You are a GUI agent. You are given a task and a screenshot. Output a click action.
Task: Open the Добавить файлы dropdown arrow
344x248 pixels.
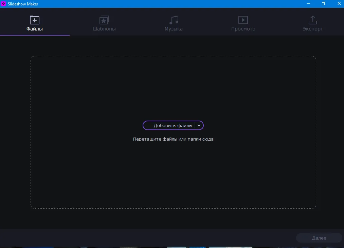(x=199, y=125)
